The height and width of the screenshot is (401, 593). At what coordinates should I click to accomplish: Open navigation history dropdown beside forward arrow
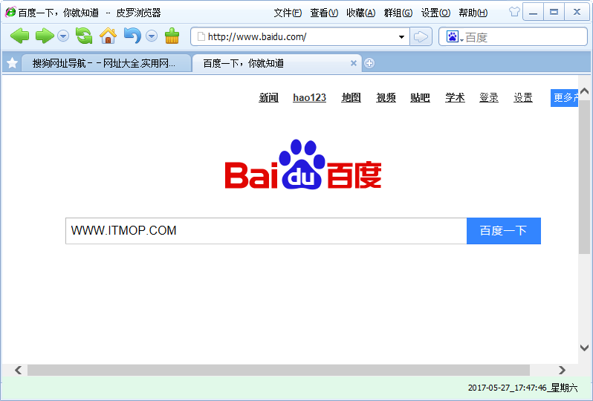pyautogui.click(x=63, y=36)
